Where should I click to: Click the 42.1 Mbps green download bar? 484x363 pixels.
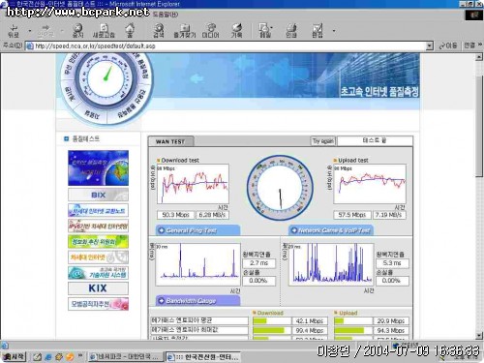coord(259,321)
